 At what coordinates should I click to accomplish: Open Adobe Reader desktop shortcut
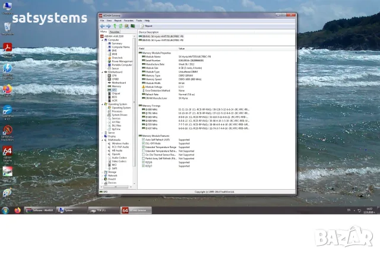click(7, 49)
